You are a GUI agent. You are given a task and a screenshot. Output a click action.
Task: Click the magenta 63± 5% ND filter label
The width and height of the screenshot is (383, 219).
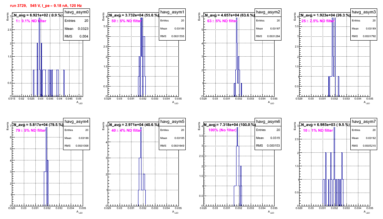[222, 21]
